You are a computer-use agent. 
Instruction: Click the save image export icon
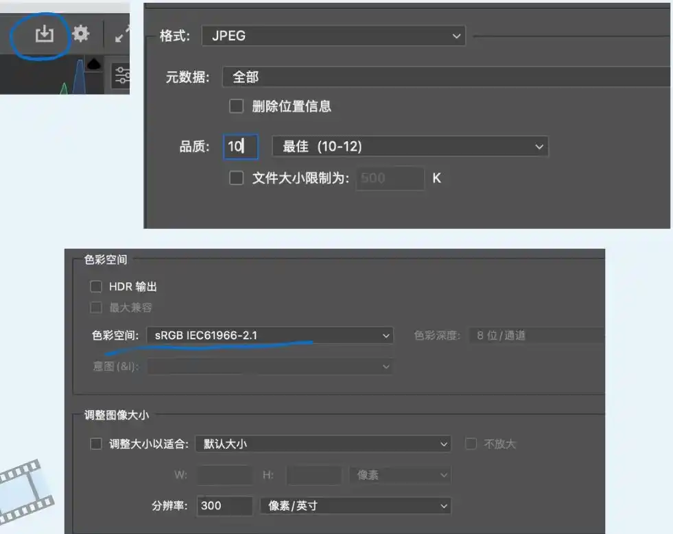(44, 34)
